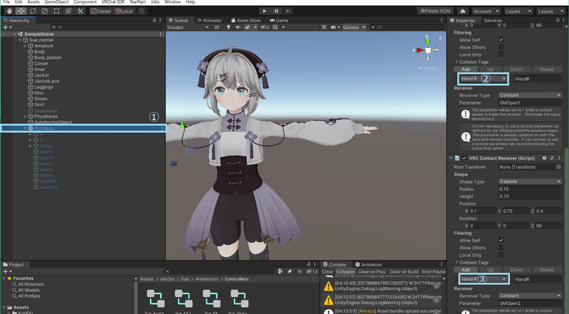Open Account dropdown

(x=486, y=11)
